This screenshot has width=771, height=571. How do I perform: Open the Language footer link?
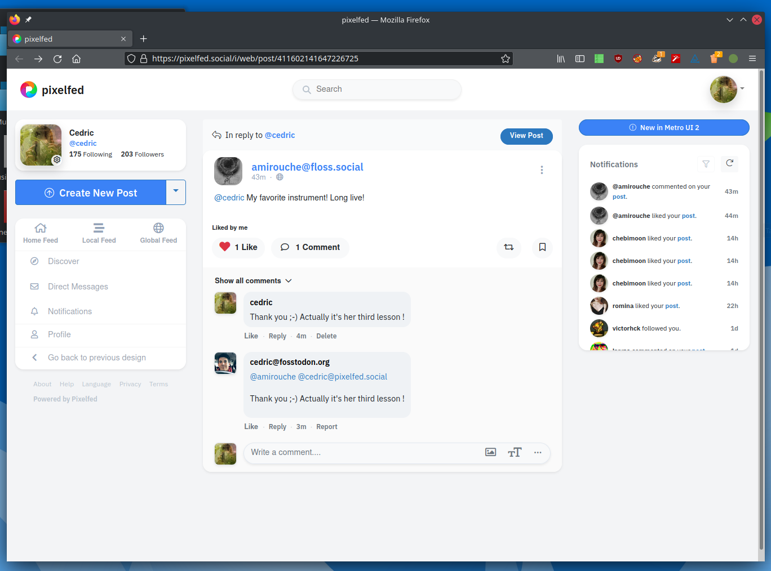click(x=96, y=384)
